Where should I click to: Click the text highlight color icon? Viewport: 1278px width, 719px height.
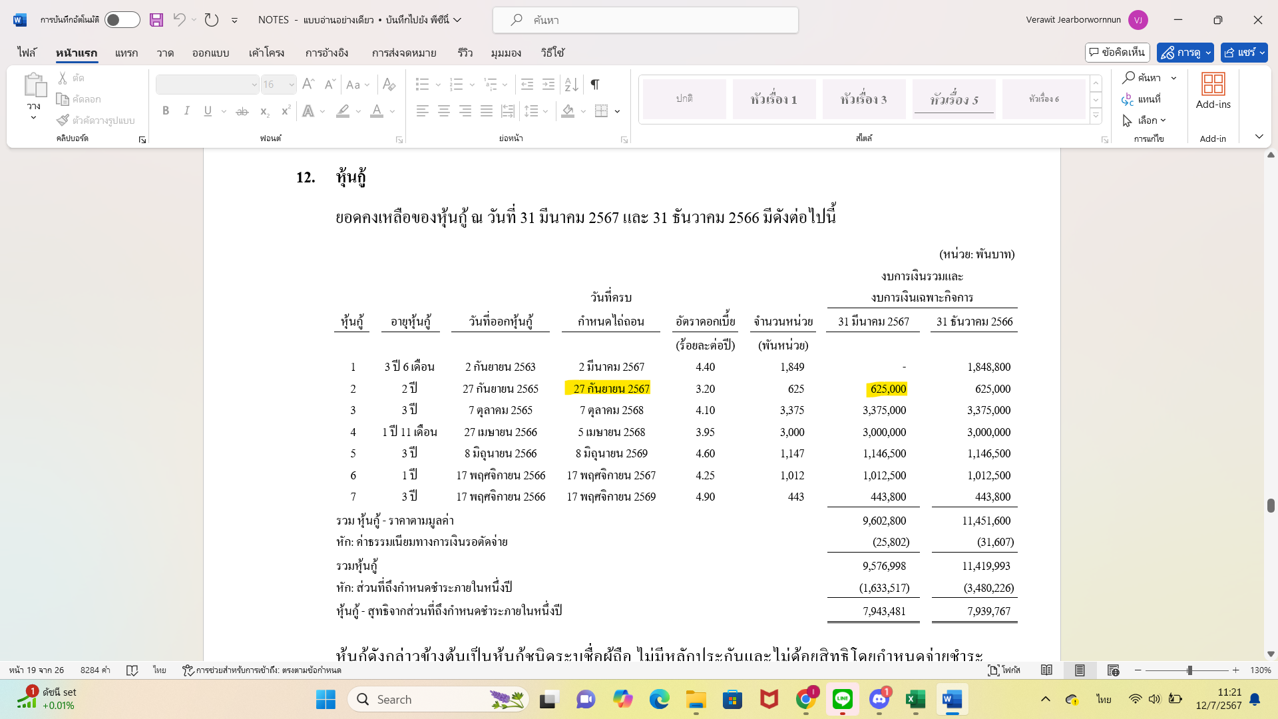pyautogui.click(x=342, y=111)
